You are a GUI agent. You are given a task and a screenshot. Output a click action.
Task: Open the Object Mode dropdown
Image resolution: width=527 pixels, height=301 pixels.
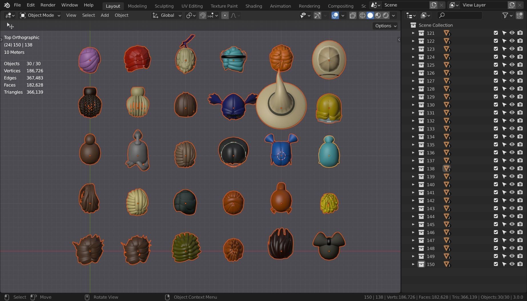tap(39, 15)
